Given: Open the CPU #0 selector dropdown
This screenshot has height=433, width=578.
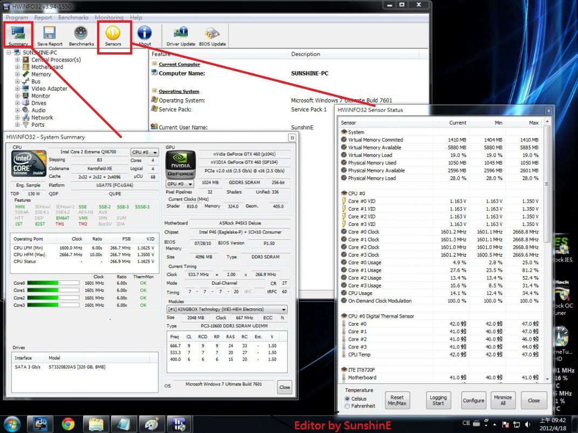Looking at the screenshot, I should coord(145,152).
